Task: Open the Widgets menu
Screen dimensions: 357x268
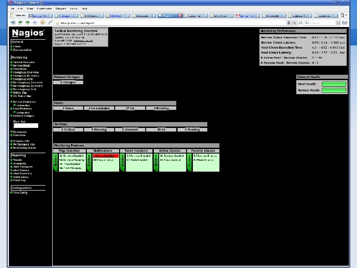Action: click(61, 9)
